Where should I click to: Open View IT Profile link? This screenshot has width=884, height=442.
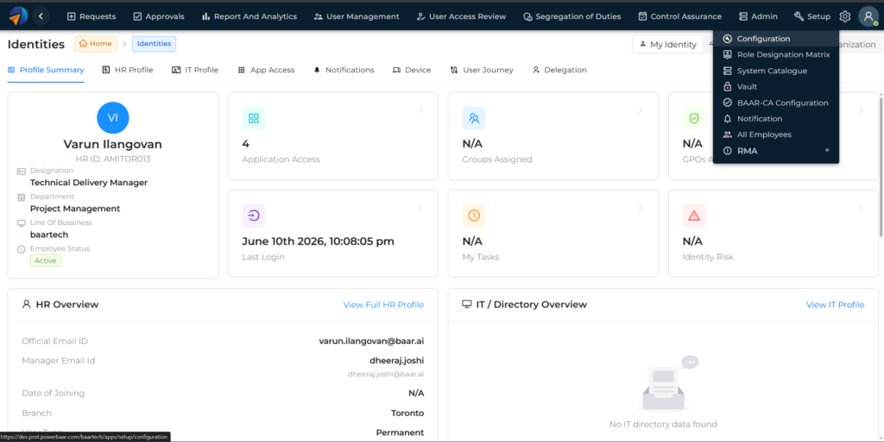coord(835,304)
